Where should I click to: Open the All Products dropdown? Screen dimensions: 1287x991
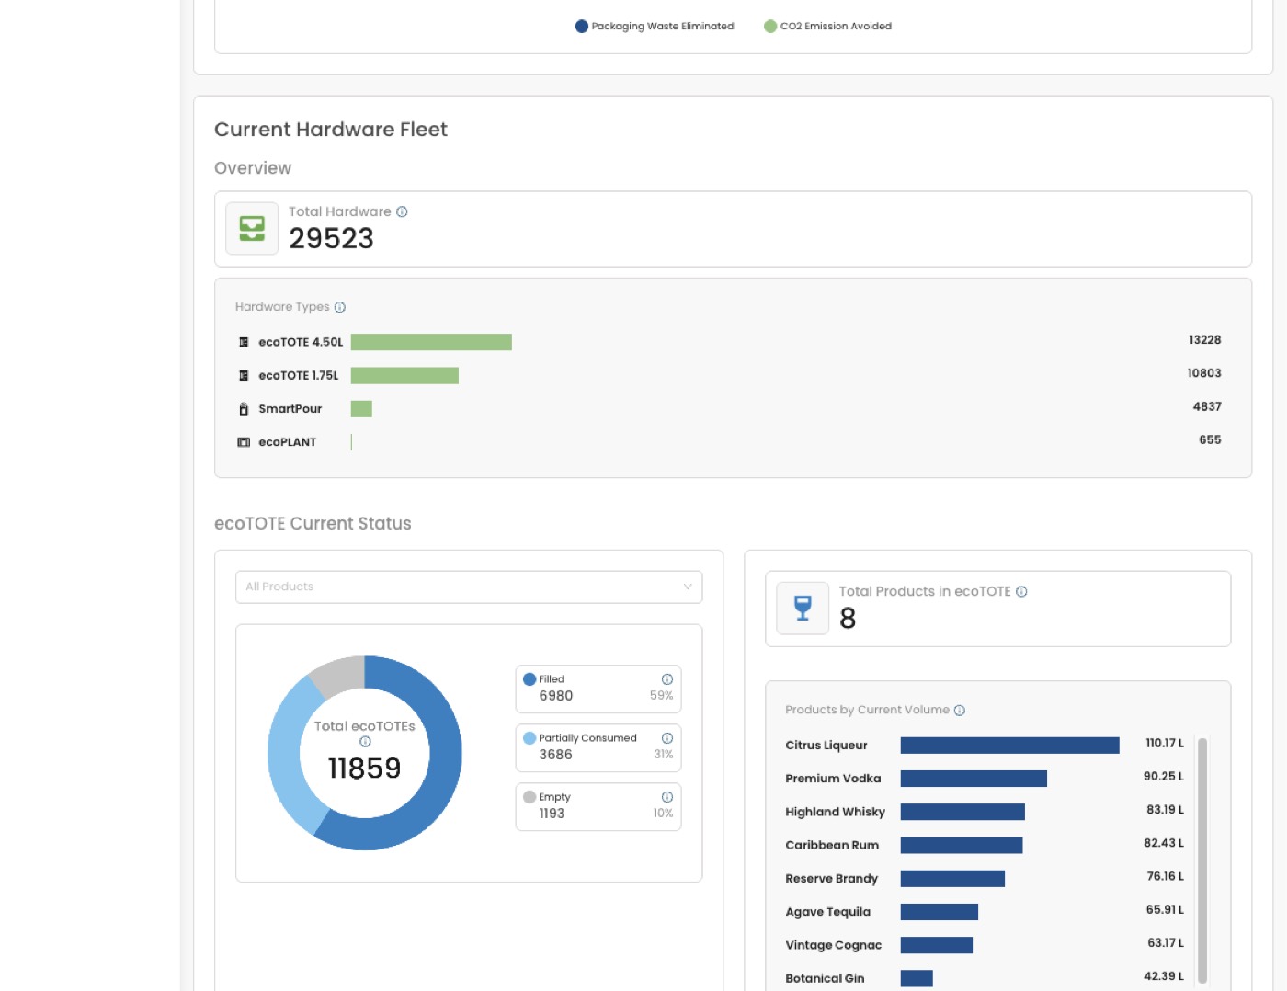pos(469,587)
